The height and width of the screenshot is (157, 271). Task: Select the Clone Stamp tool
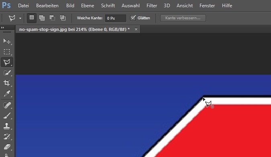click(x=7, y=126)
